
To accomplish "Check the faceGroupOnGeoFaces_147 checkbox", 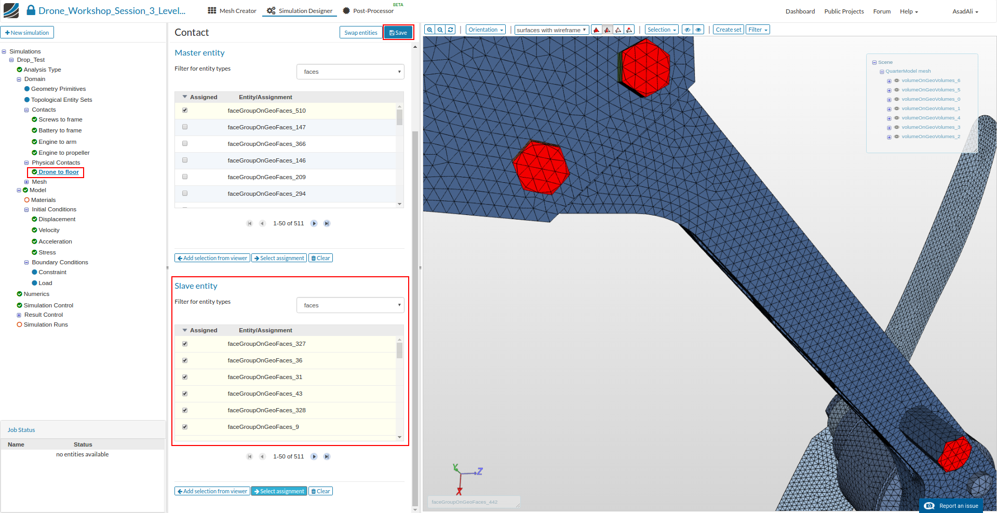I will click(x=185, y=127).
